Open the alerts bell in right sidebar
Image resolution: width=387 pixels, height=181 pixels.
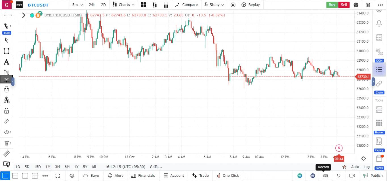point(379,23)
